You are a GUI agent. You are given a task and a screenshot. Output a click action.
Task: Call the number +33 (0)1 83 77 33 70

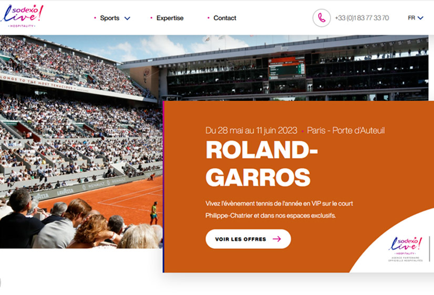pyautogui.click(x=362, y=18)
